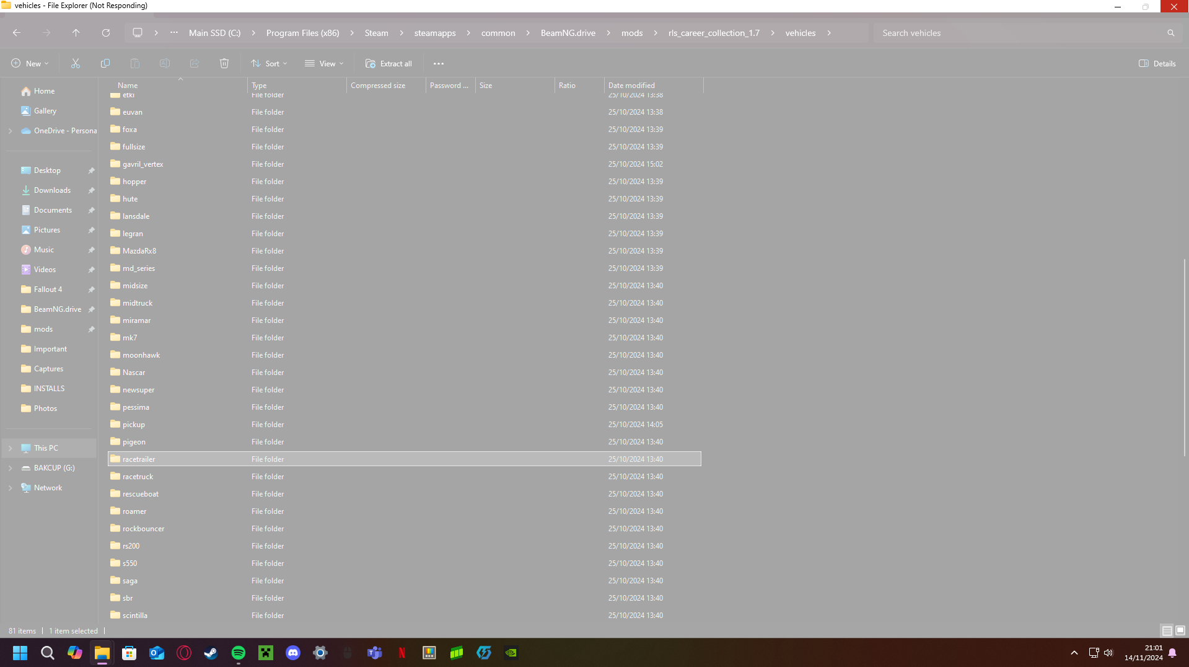
Task: Copy the selected item
Action: (x=105, y=63)
